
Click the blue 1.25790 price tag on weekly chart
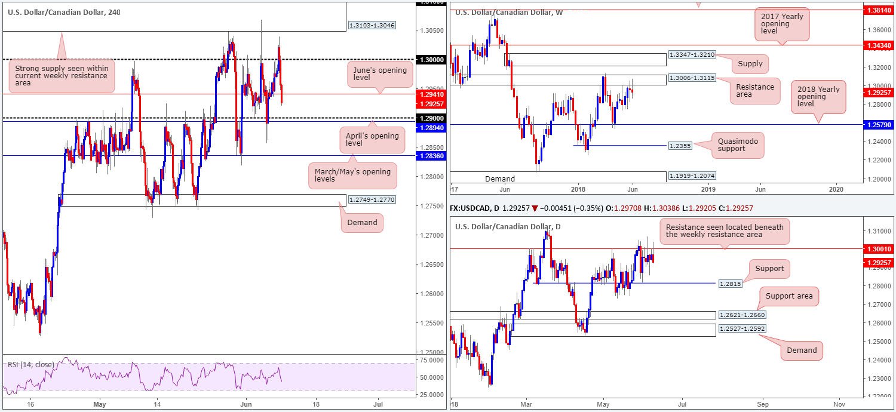pos(880,125)
